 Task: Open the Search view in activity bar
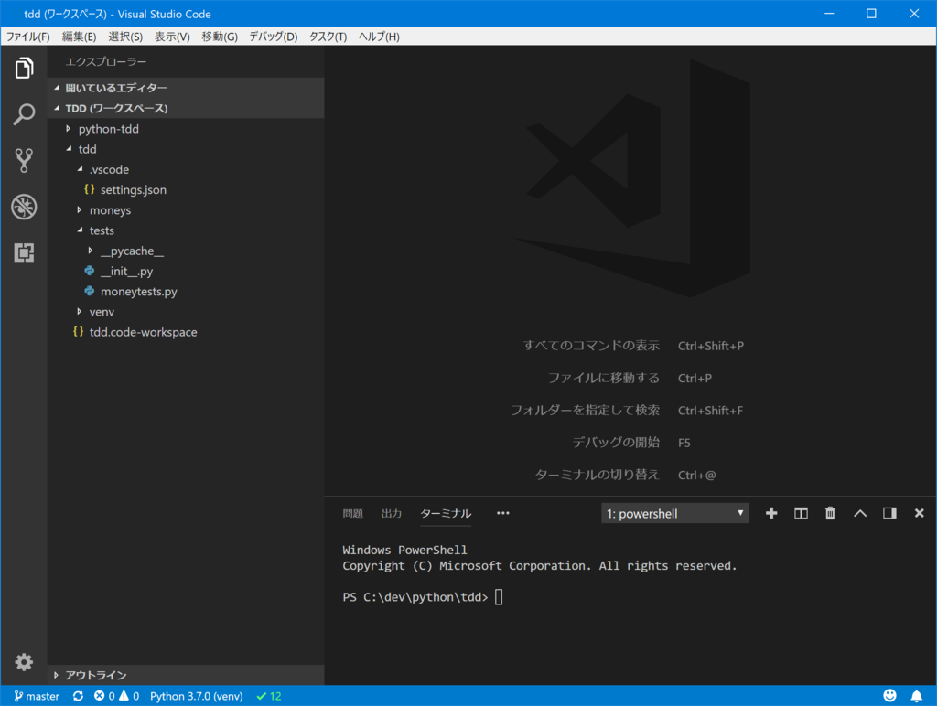(x=24, y=114)
